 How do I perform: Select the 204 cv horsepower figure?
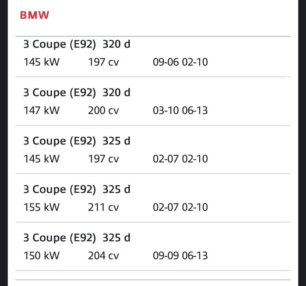103,256
